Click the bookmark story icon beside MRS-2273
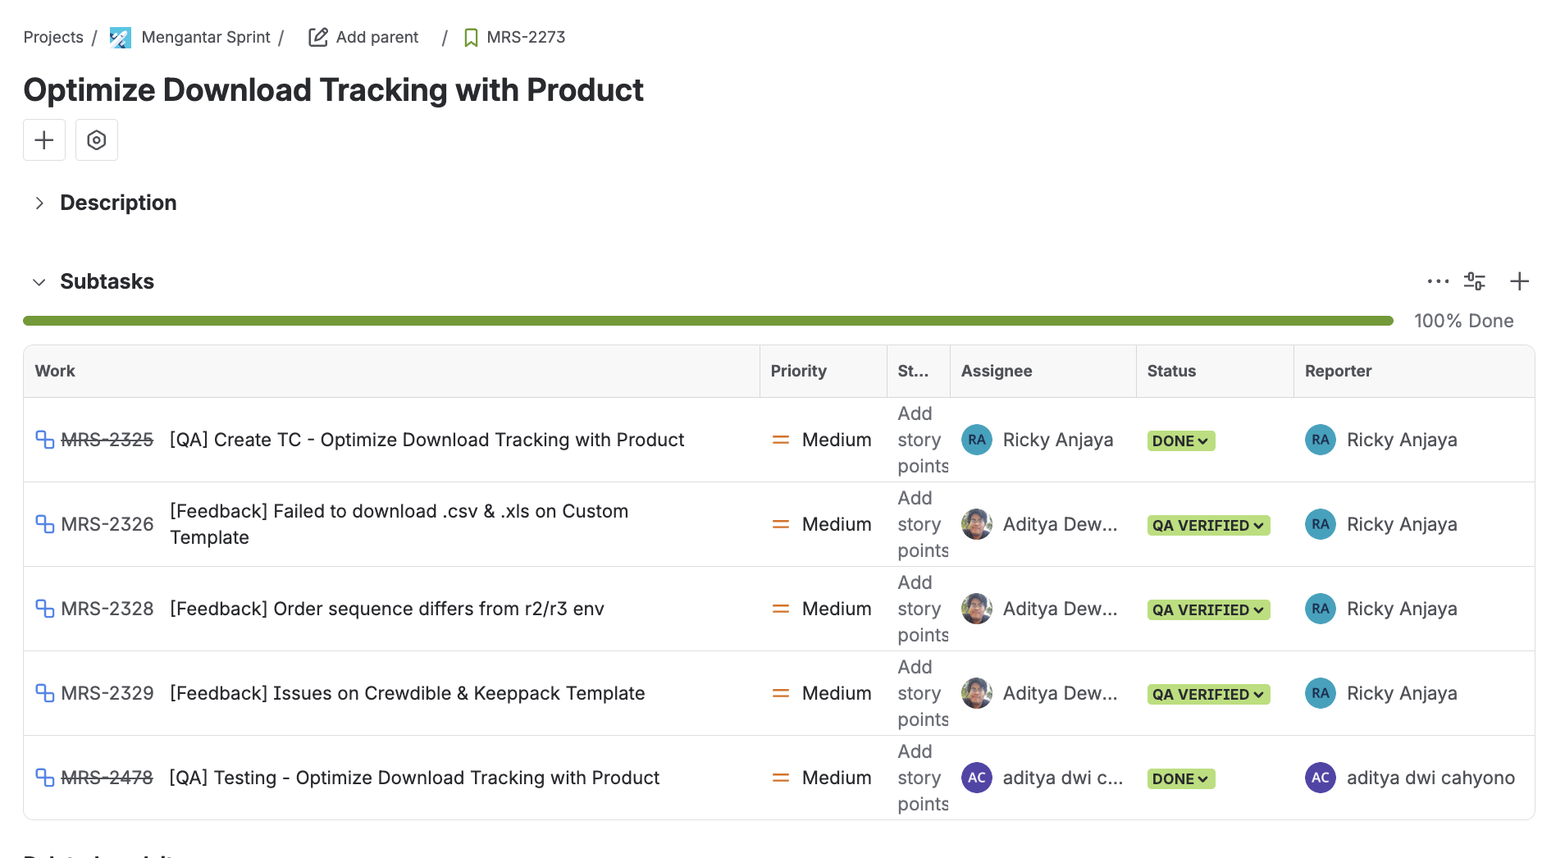1565x858 pixels. tap(471, 38)
